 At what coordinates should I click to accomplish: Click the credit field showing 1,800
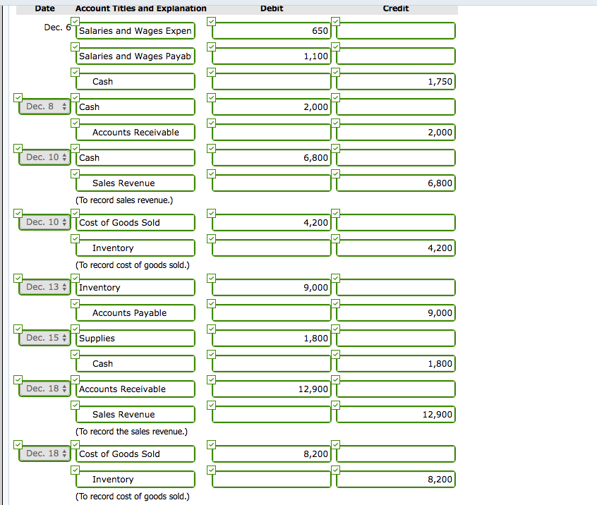point(396,364)
